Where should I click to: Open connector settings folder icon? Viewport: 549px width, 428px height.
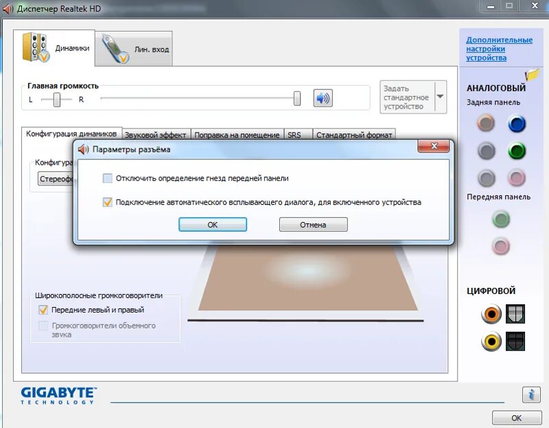point(532,74)
